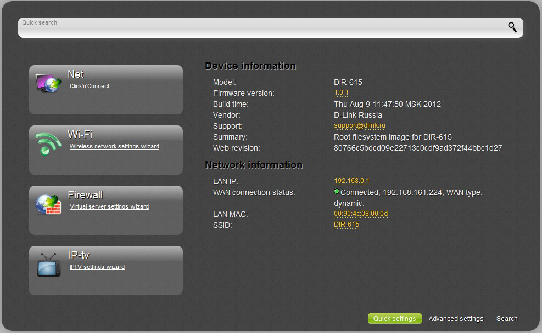This screenshot has height=333, width=542.
Task: Click the green WAN connected status indicator
Action: (x=337, y=192)
